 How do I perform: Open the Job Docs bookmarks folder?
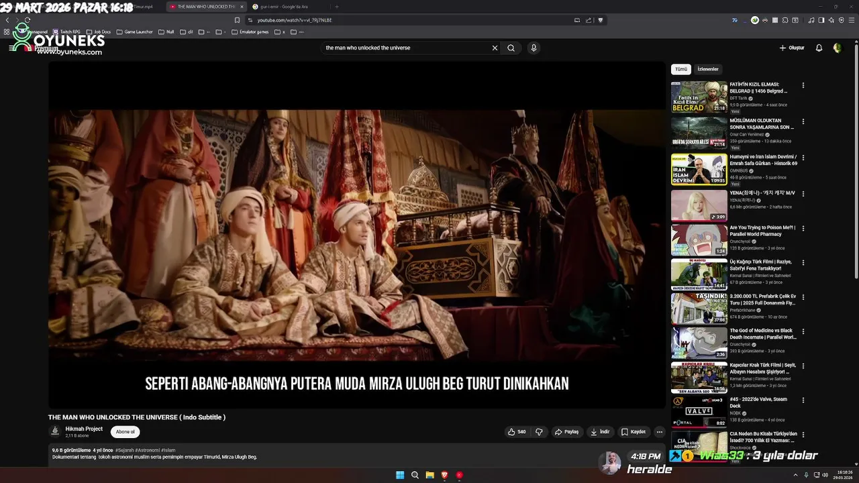click(99, 32)
